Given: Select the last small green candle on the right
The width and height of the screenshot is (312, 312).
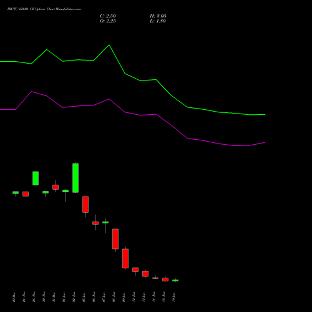Looking at the screenshot, I should click(175, 280).
